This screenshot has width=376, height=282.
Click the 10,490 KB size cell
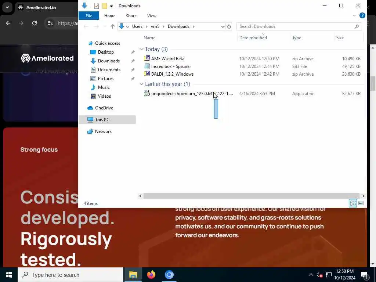point(351,59)
